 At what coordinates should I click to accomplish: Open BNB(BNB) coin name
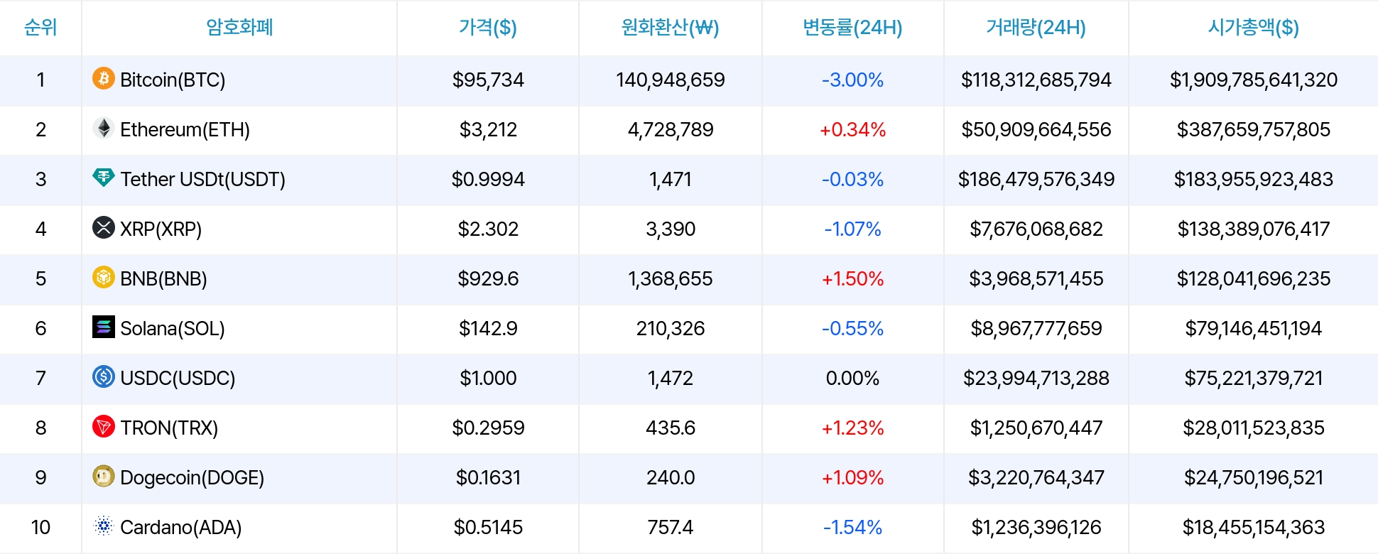coord(163,278)
